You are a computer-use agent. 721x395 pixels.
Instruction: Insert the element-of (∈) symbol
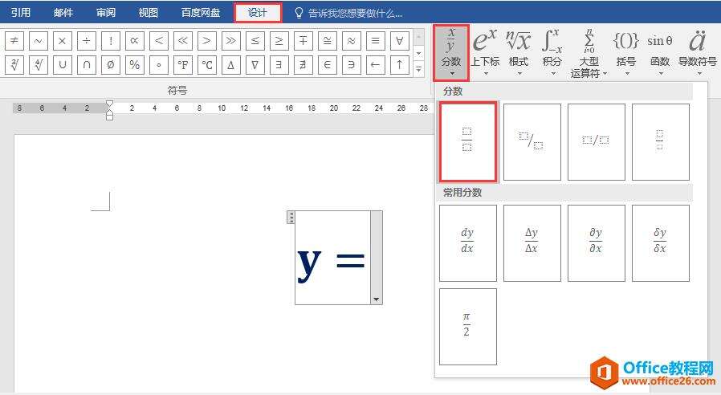coord(327,65)
